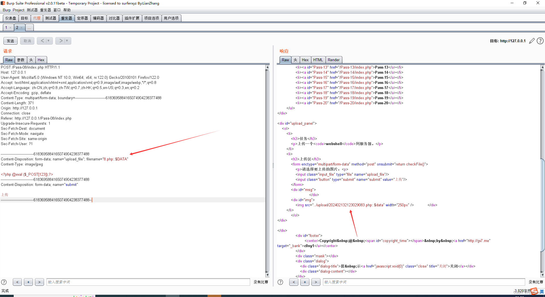Screen dimensions: 545x297
Task: Go to next request match
Action: click(x=39, y=282)
